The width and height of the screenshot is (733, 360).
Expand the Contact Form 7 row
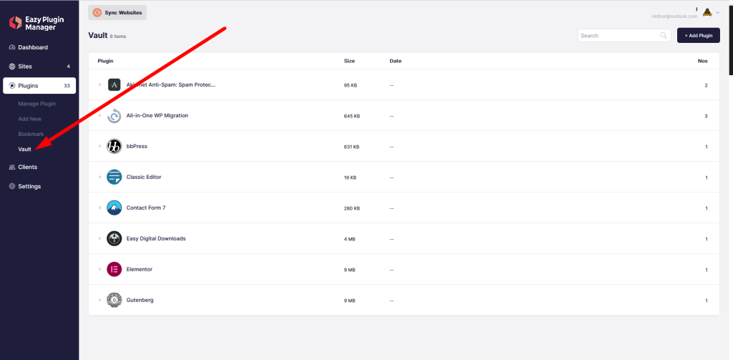pyautogui.click(x=99, y=208)
